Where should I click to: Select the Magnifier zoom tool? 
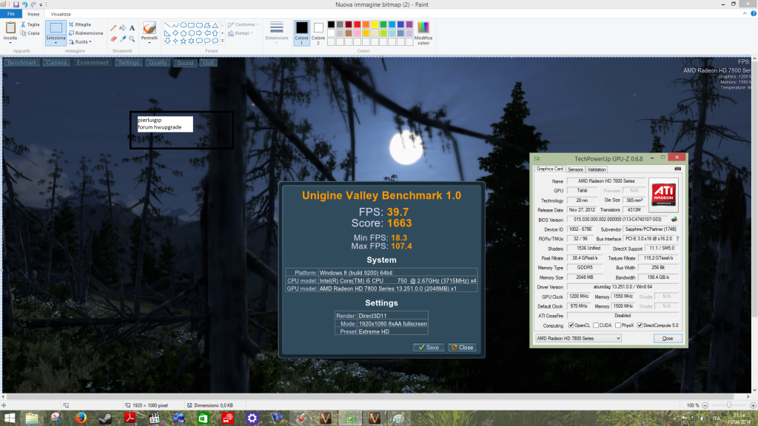pos(133,38)
